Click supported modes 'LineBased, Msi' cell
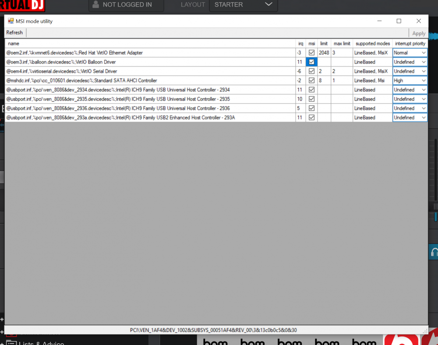This screenshot has height=345, width=438. 372,81
